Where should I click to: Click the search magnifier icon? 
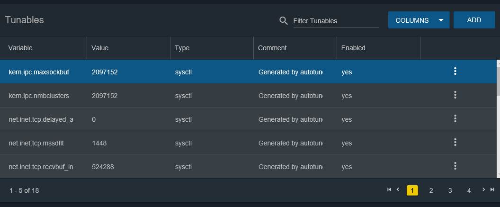[284, 21]
